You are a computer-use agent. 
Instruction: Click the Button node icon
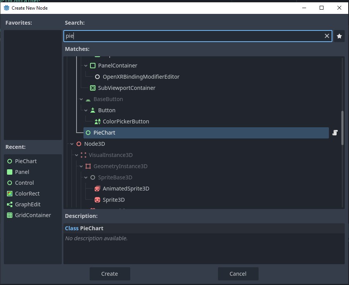tap(92, 110)
